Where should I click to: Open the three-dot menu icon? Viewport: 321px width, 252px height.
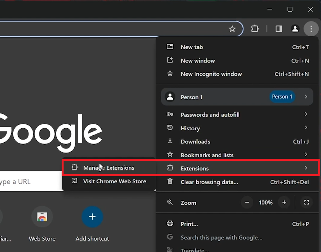click(311, 29)
